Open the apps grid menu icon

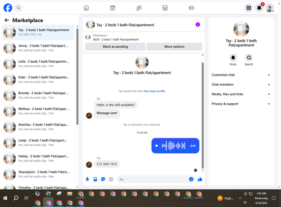pyautogui.click(x=248, y=8)
